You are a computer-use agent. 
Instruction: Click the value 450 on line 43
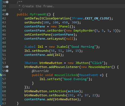[65, 22]
